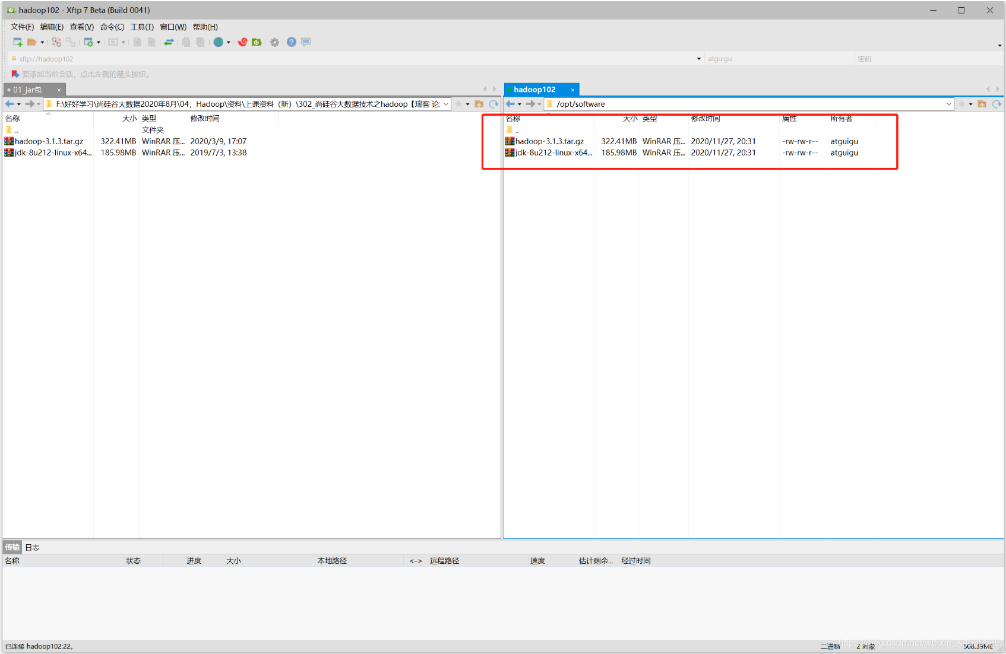
Task: Expand the host address dropdown arrow
Action: point(699,59)
